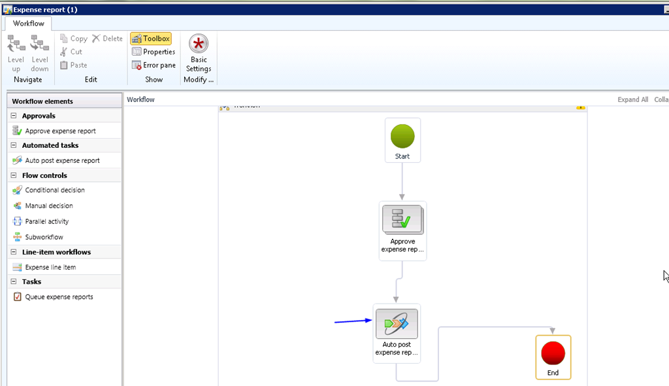This screenshot has width=669, height=386.
Task: Choose Queue expense reports task item
Action: 59,297
